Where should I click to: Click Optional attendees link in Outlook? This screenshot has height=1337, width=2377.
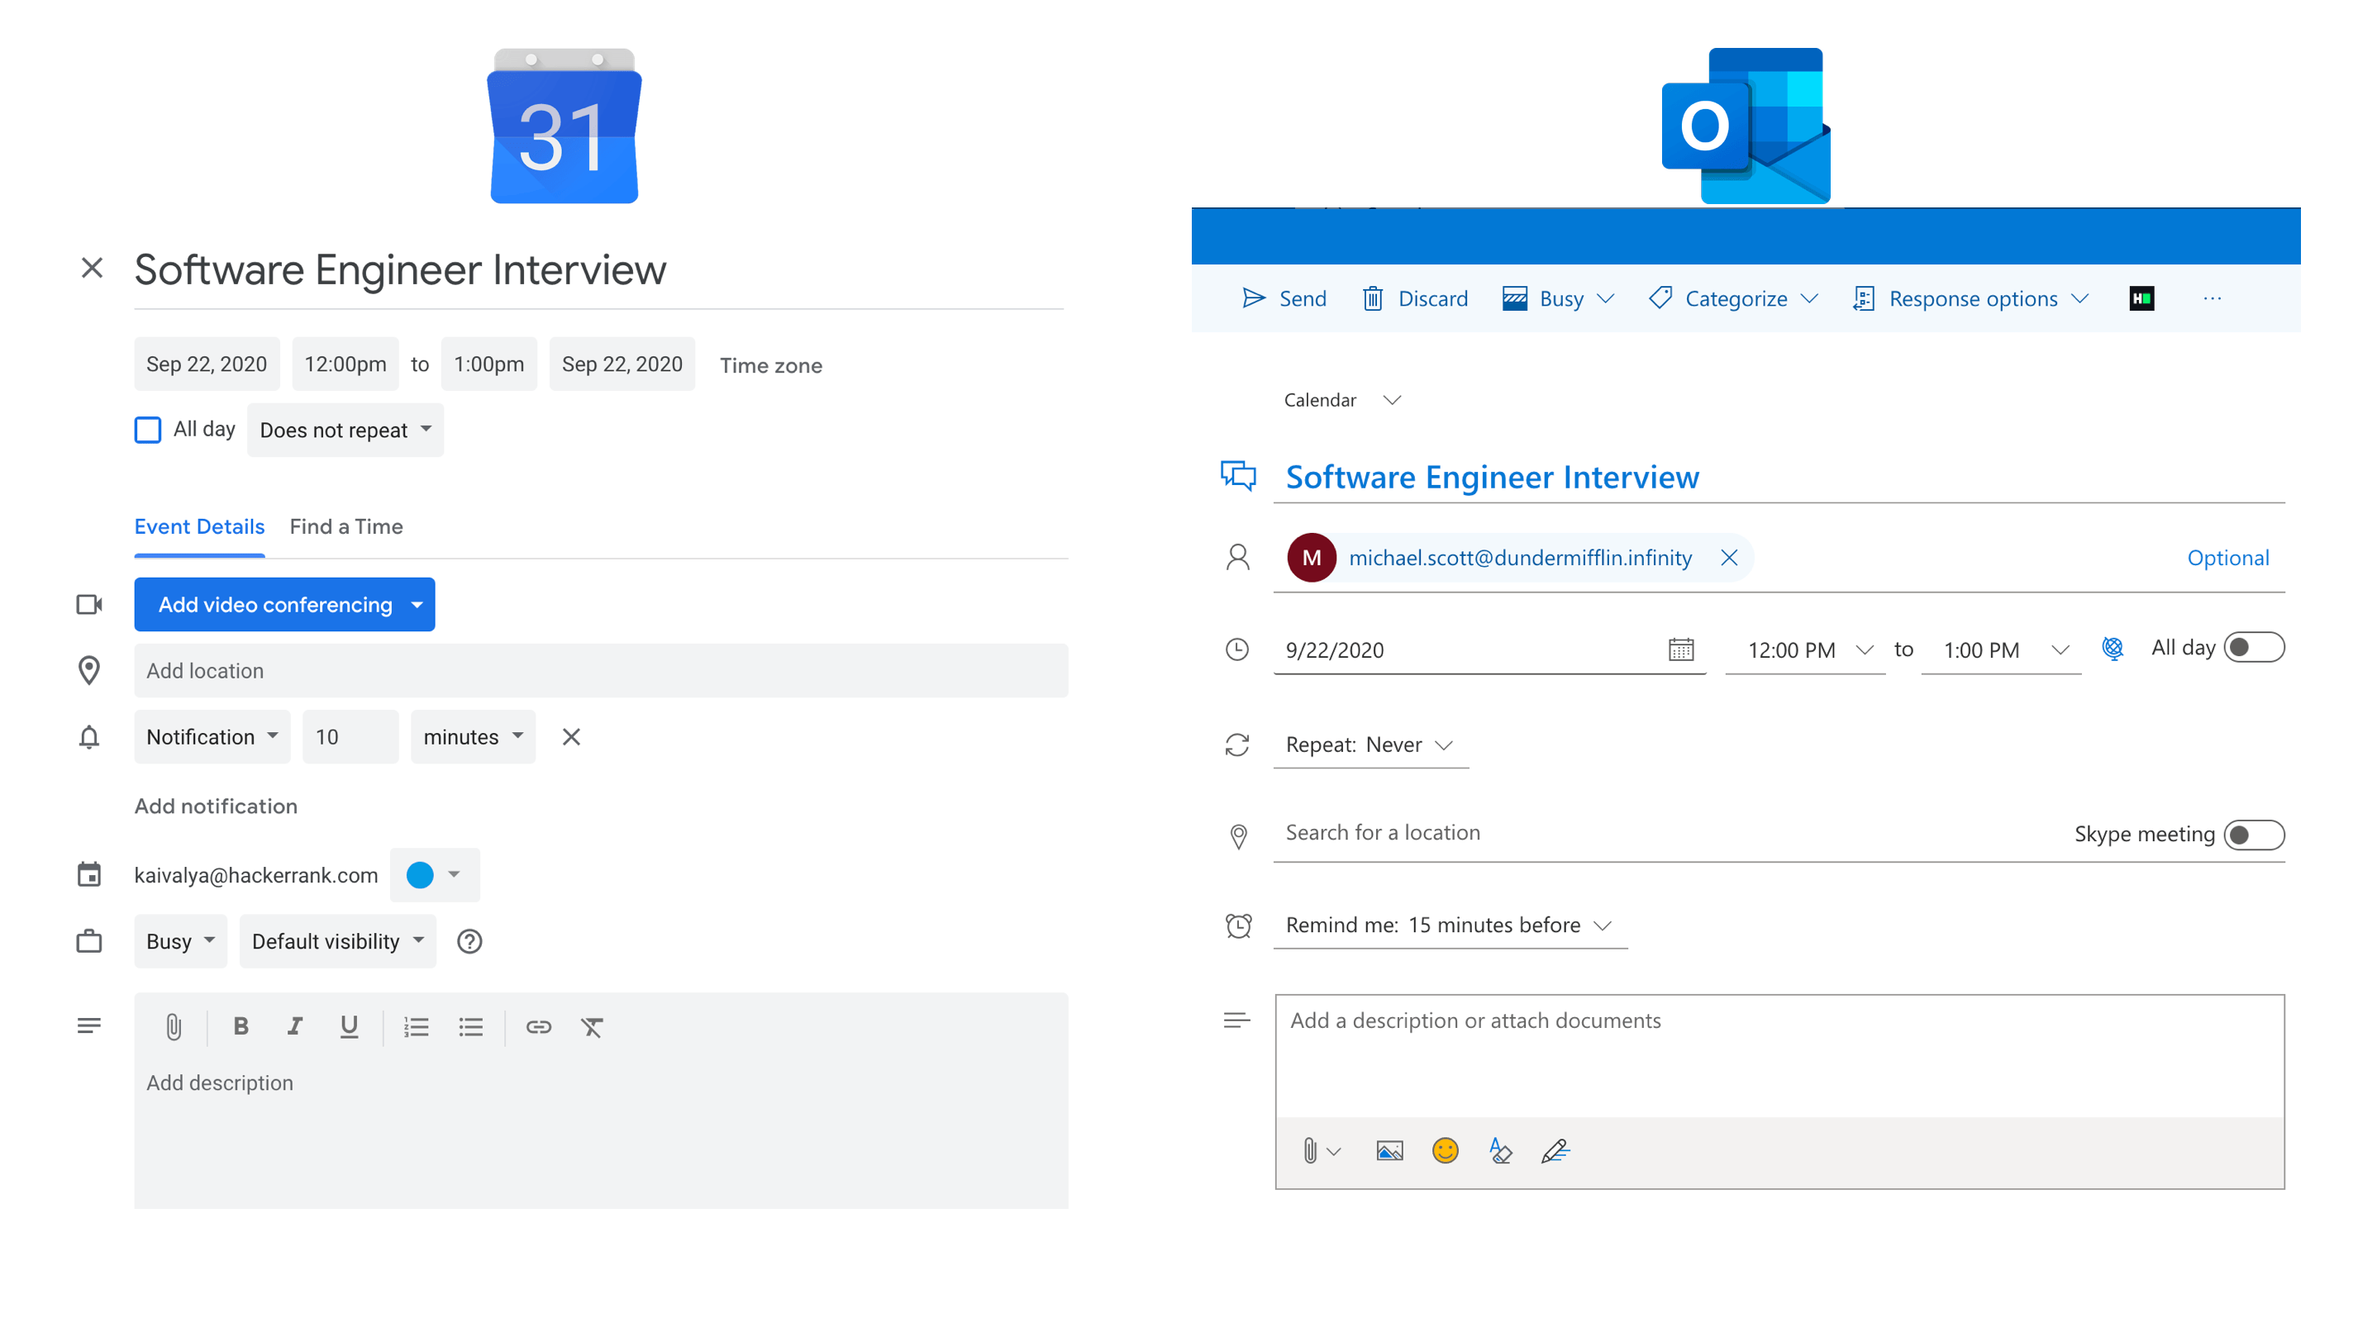[x=2227, y=557]
